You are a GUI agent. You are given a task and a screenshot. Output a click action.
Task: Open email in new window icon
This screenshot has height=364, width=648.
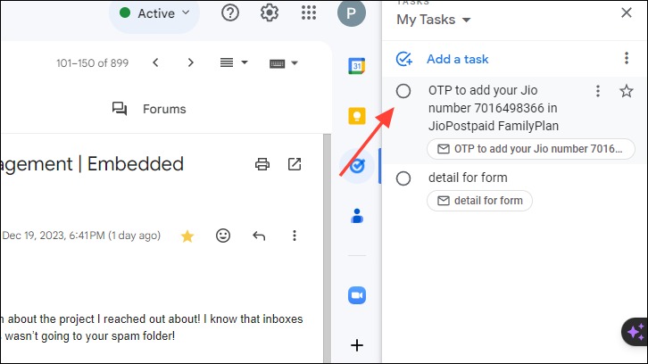click(295, 164)
